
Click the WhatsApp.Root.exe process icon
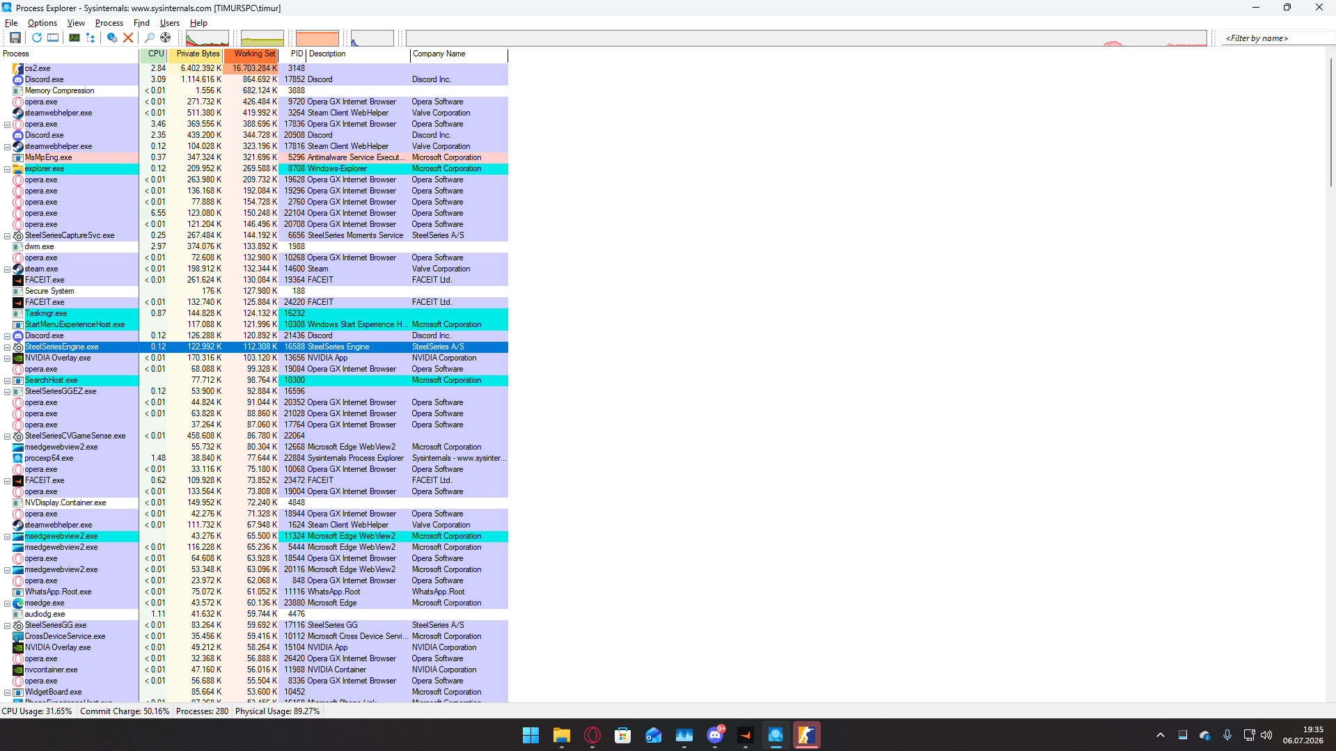pyautogui.click(x=18, y=592)
